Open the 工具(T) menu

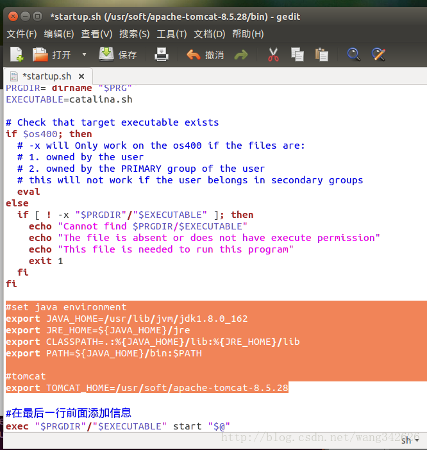tap(172, 34)
